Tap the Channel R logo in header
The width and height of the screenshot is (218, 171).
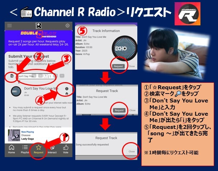point(38,26)
